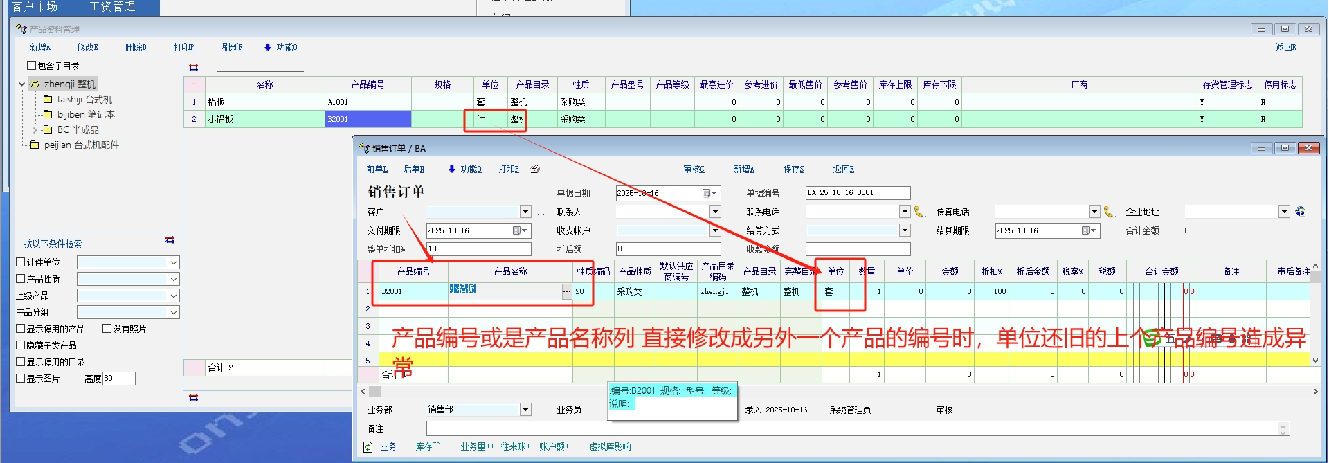
Task: Click 保存S to save the sales order
Action: coord(793,170)
